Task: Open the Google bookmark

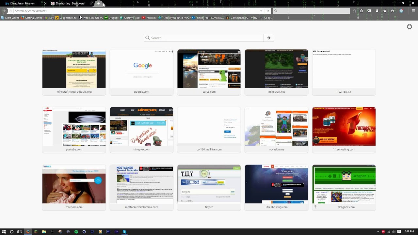Action: (266, 18)
